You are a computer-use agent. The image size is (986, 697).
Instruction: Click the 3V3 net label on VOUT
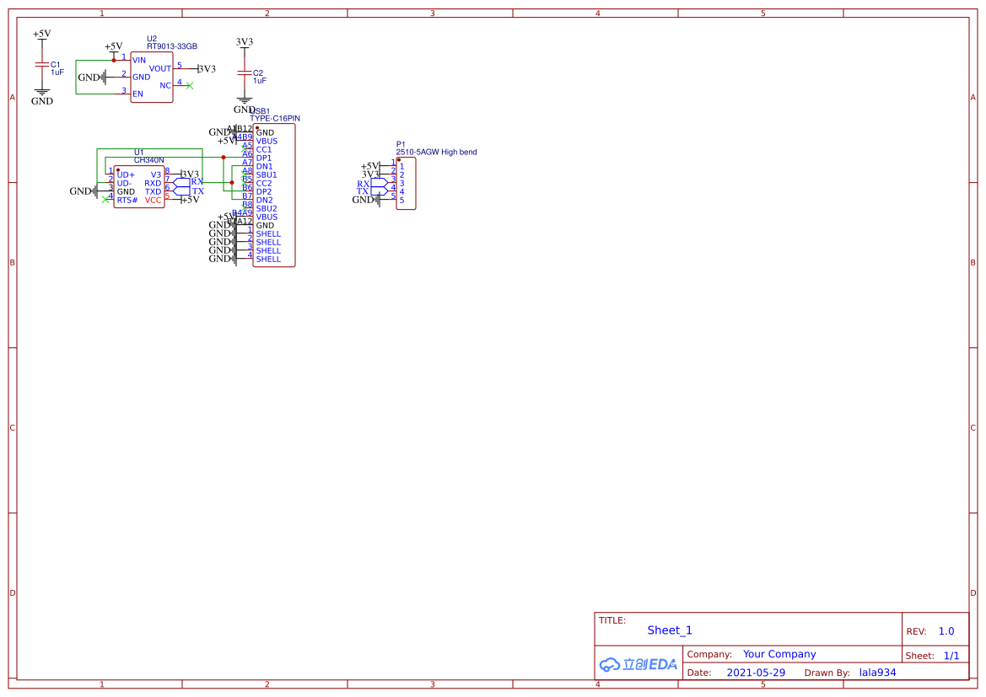[x=207, y=68]
